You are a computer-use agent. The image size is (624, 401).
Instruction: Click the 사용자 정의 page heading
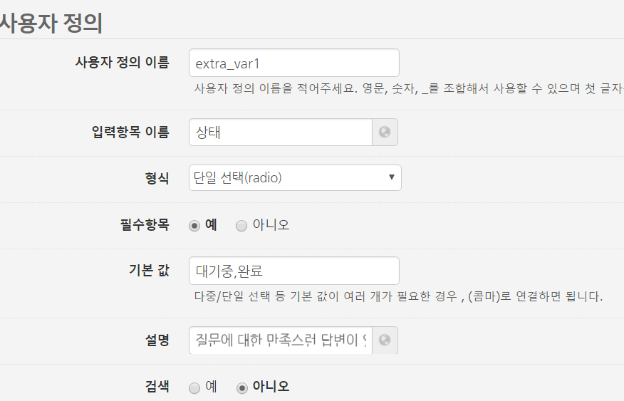[x=51, y=23]
